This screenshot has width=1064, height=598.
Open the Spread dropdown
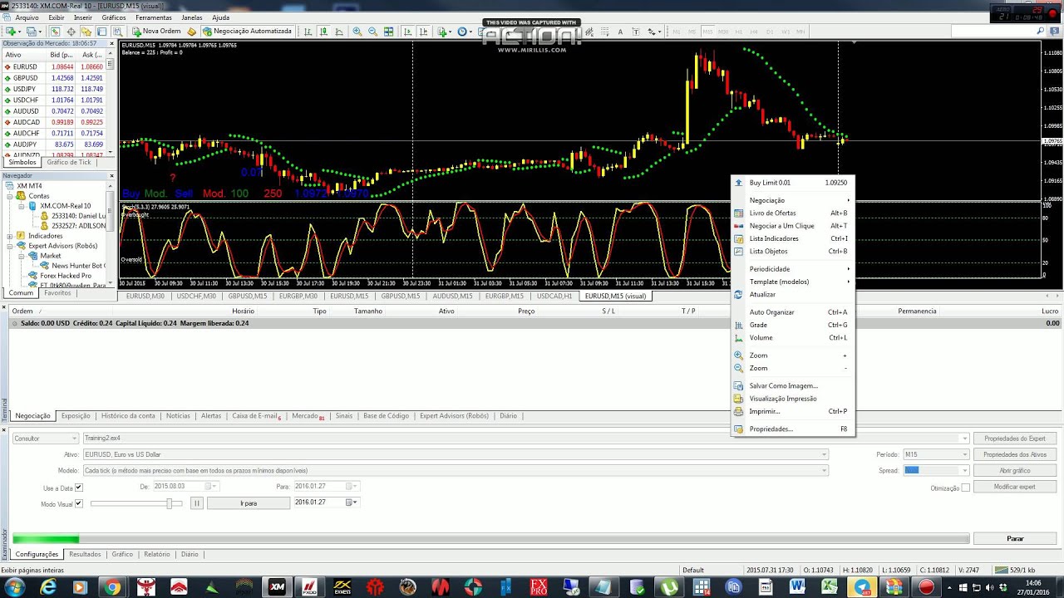936,470
